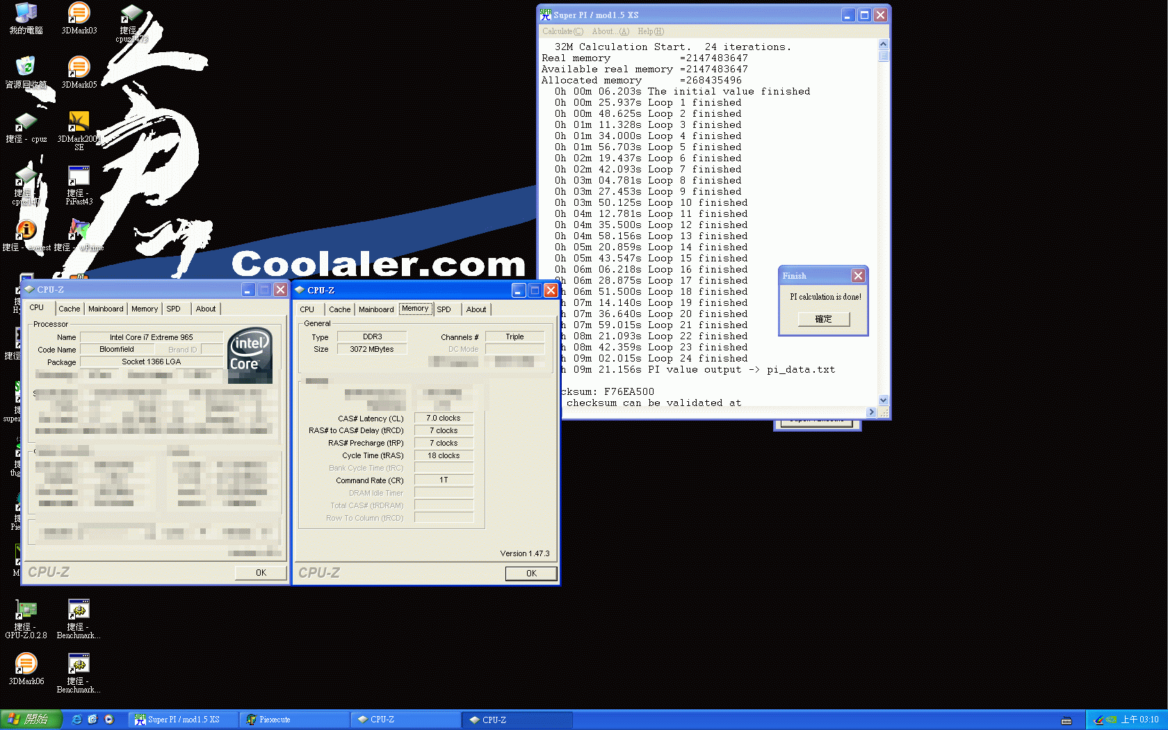Click OK in the left CPU-Z window

click(x=261, y=573)
